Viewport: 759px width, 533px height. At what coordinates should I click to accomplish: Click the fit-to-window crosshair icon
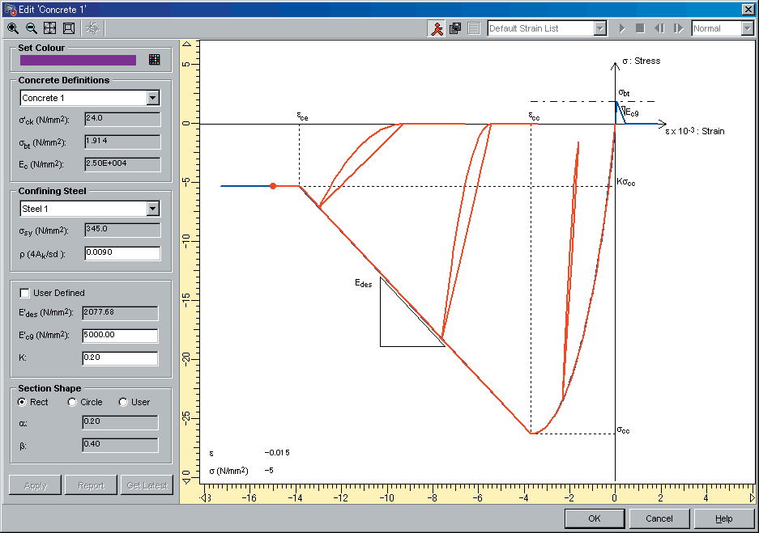tap(49, 28)
